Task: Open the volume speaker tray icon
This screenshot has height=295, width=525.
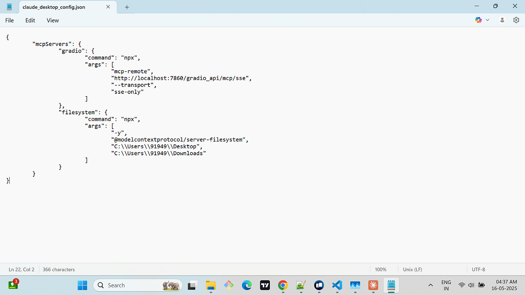Action: point(471,285)
